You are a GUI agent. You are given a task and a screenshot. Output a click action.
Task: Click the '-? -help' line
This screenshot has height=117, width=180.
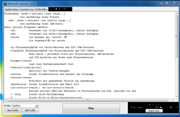[37, 94]
